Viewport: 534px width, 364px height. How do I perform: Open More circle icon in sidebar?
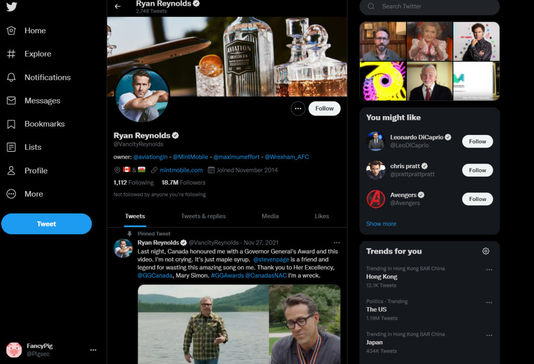click(x=11, y=194)
